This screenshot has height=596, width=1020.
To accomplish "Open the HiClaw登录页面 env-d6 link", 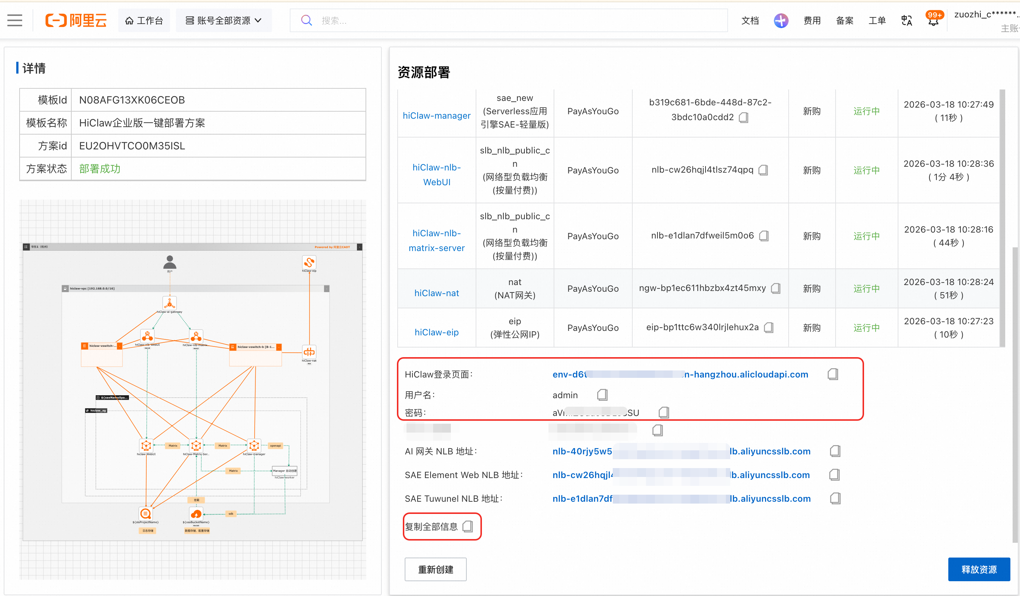I will 680,374.
